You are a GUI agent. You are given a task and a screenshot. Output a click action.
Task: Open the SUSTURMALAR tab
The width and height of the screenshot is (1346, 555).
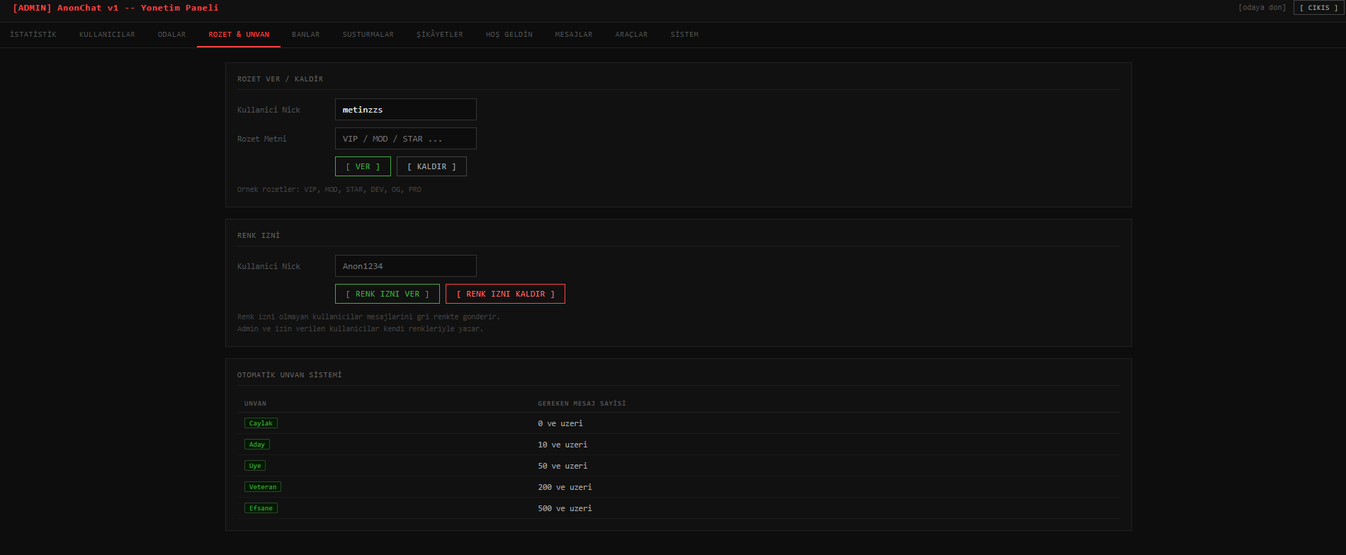point(368,35)
